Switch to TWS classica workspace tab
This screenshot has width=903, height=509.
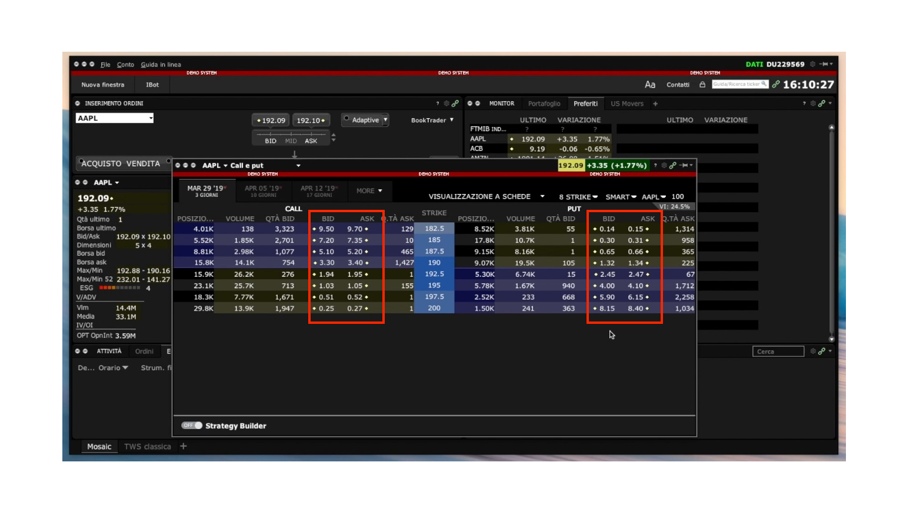[x=148, y=447]
